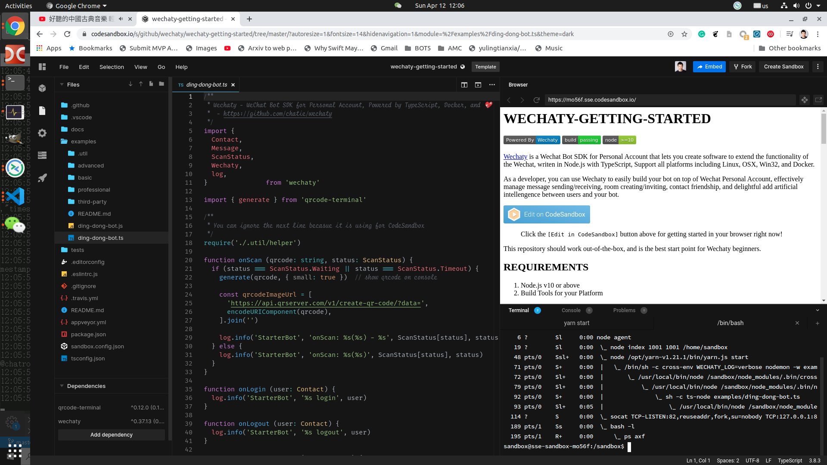Split the editor into two panes
The image size is (827, 465).
464,85
